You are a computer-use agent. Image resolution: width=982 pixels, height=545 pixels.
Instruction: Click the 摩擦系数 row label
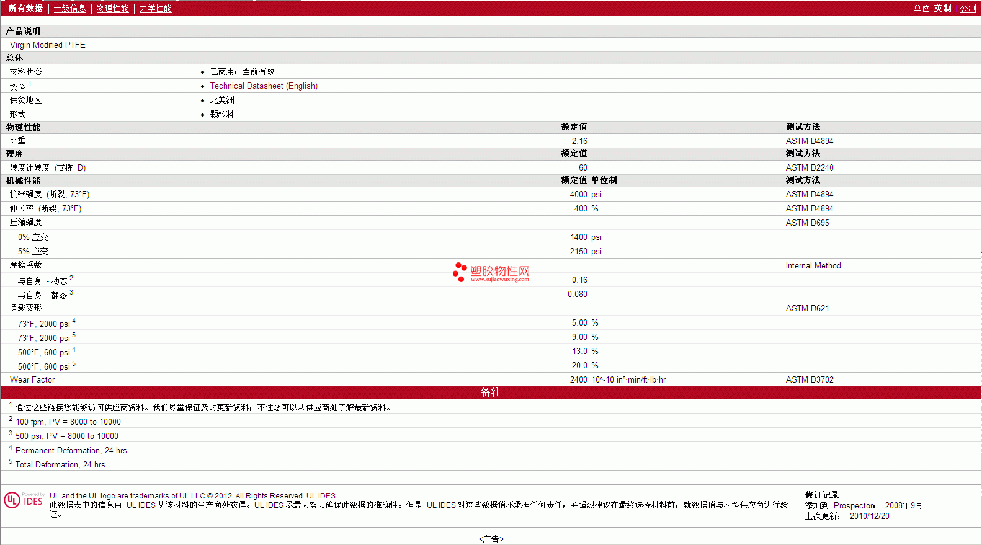point(26,265)
